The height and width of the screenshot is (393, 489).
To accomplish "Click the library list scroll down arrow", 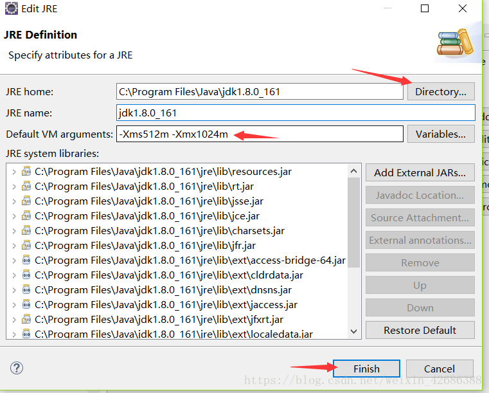I will pyautogui.click(x=353, y=331).
